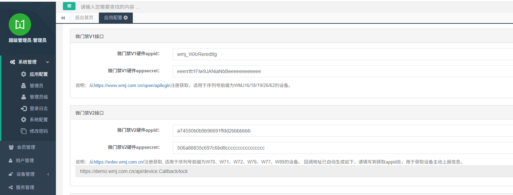Click the green hamburger menu toggle button
Screen dimensions: 513x195
(69, 6)
